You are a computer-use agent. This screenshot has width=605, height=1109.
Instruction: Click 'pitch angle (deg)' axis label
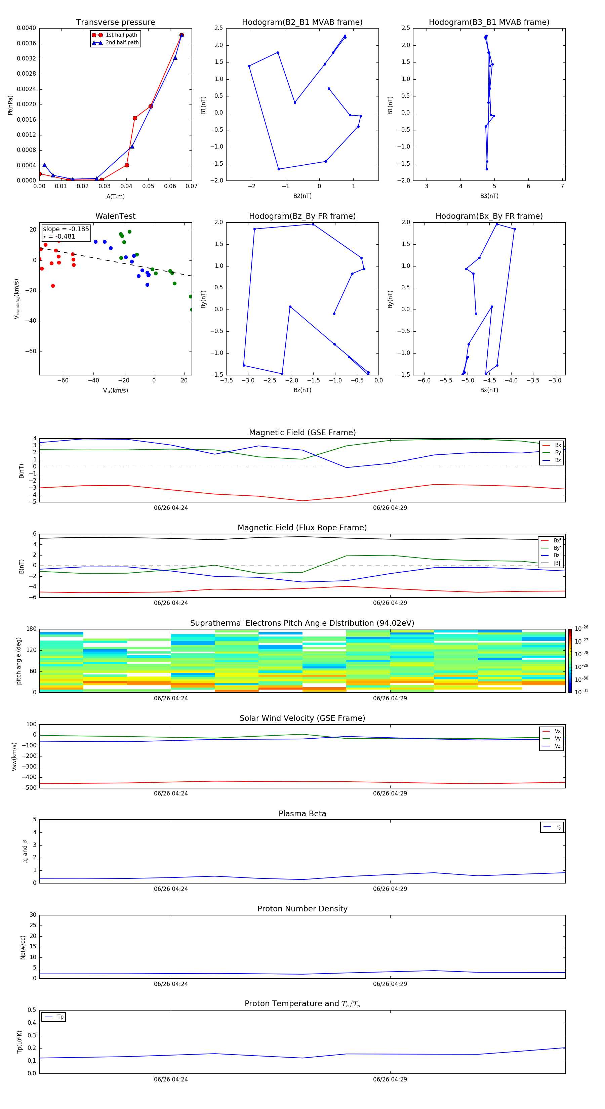[18, 661]
